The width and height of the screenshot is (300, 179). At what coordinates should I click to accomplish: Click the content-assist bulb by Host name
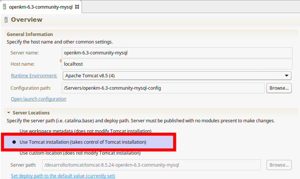(x=61, y=60)
